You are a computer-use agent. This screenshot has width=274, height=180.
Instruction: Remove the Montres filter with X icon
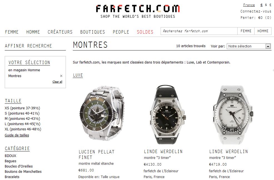click(x=61, y=76)
